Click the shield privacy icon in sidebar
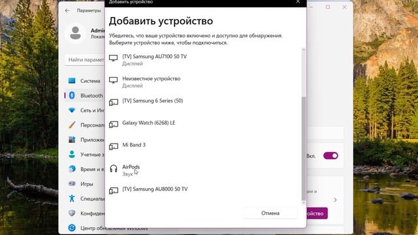Viewport: 418px width, 235px height. [x=72, y=213]
